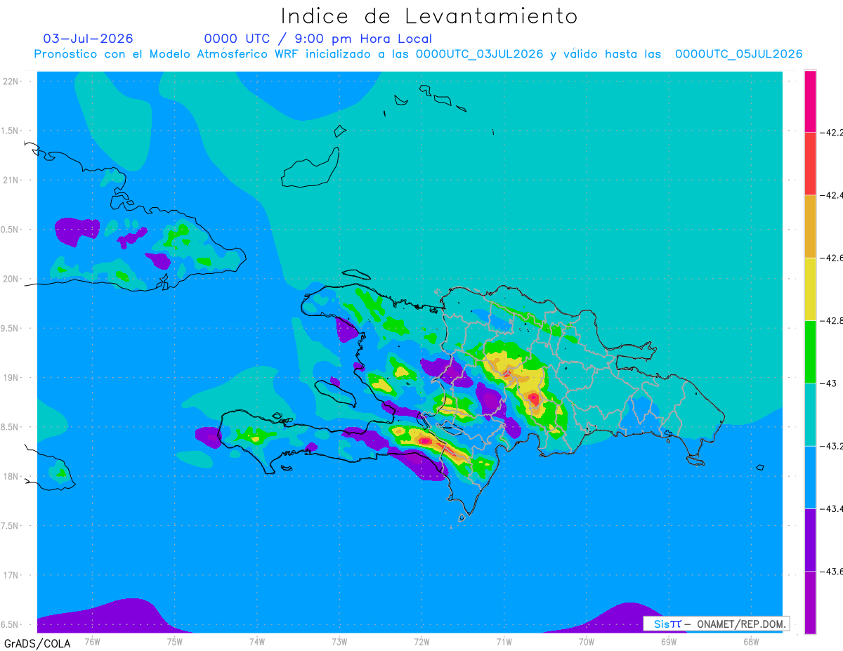Pick the red legend color segment

point(810,164)
